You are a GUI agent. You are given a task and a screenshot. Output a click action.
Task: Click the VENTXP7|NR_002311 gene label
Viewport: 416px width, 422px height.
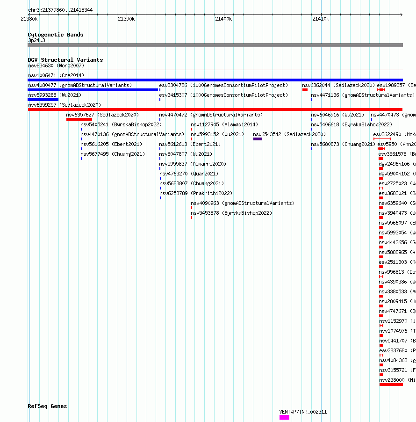pyautogui.click(x=303, y=412)
